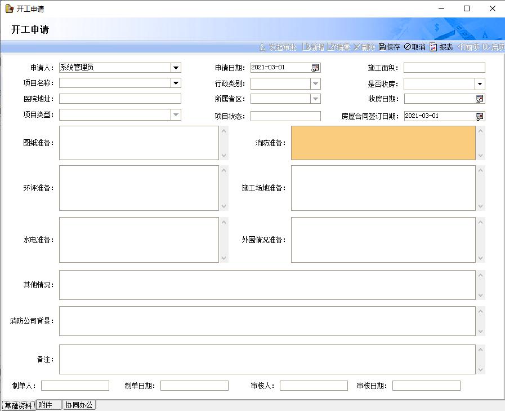
Task: Click the 医院地址 input field
Action: point(120,99)
